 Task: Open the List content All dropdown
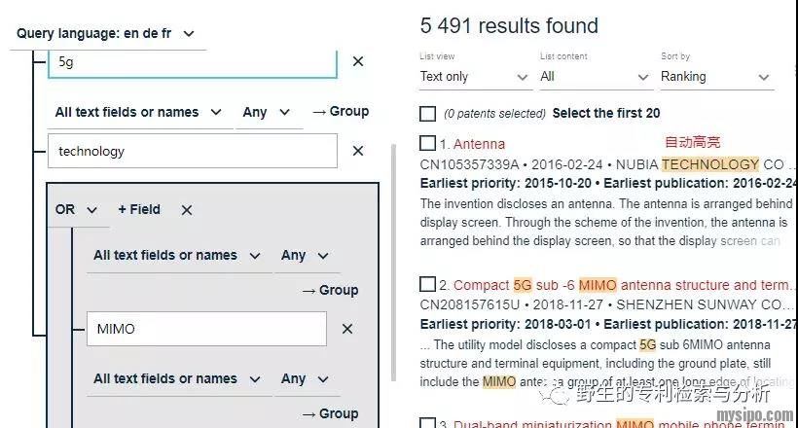point(595,77)
